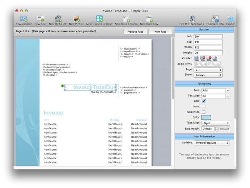
Task: Add a New Variable from toolbar
Action: pos(24,20)
